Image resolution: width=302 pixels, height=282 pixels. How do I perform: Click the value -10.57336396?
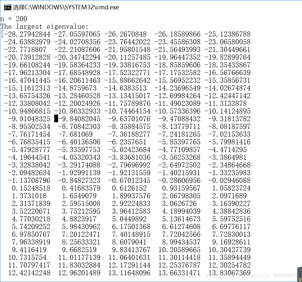click(x=177, y=111)
